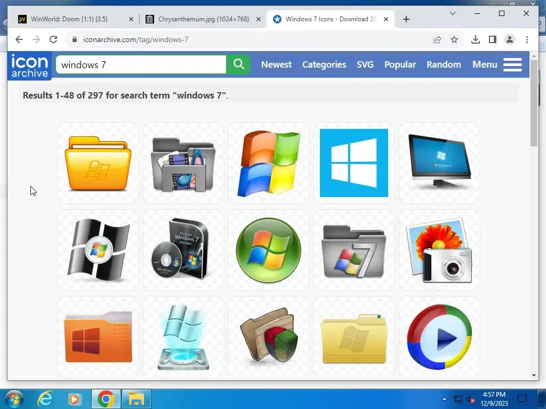Close the Chrysanthemum.jpg tab
The image size is (546, 409).
[x=259, y=20]
